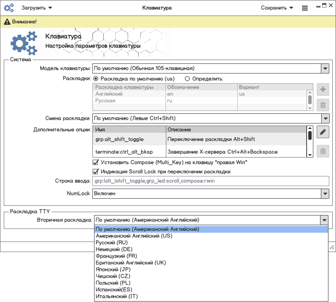Viewport: 336px width, 302px height.
Task: Open the "Загрузить" menu button
Action: [x=37, y=8]
